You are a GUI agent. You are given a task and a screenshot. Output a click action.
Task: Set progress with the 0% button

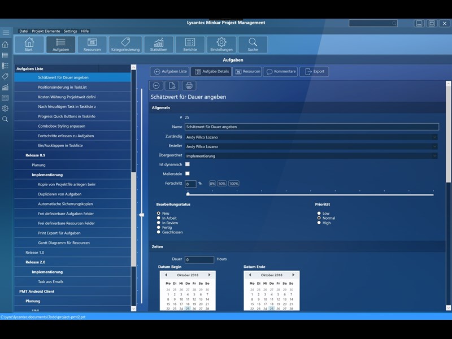212,184
